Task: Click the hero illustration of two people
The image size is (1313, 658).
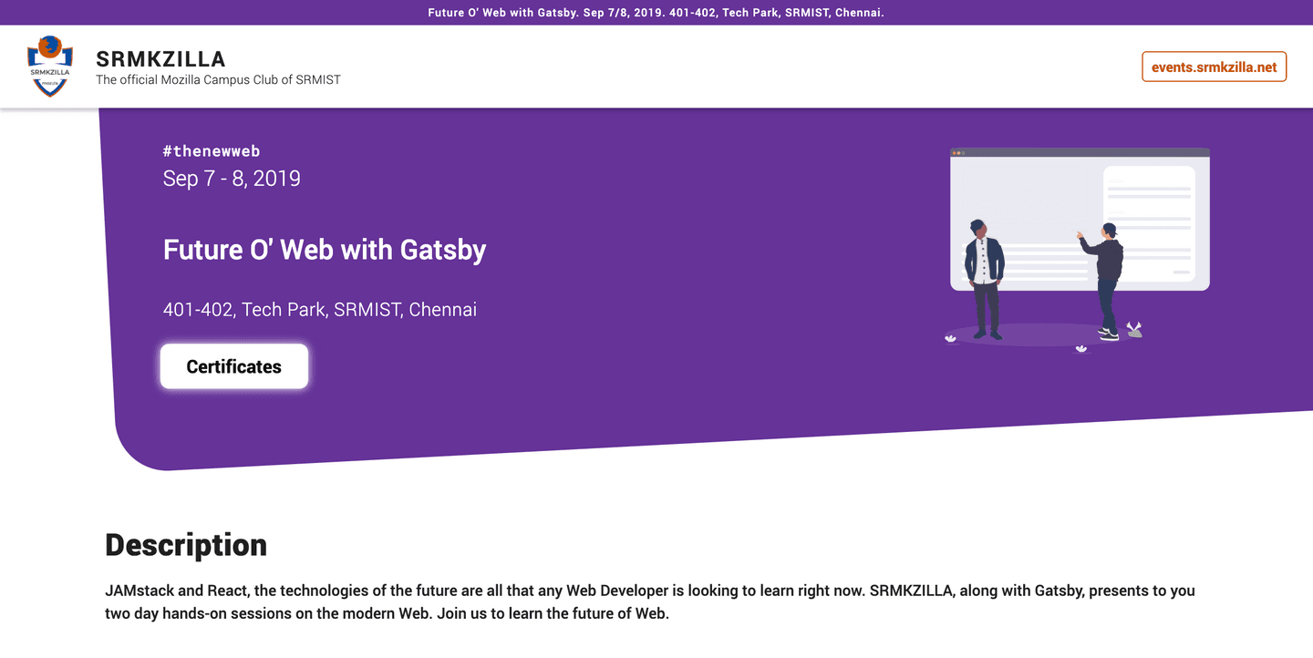Action: (1077, 249)
